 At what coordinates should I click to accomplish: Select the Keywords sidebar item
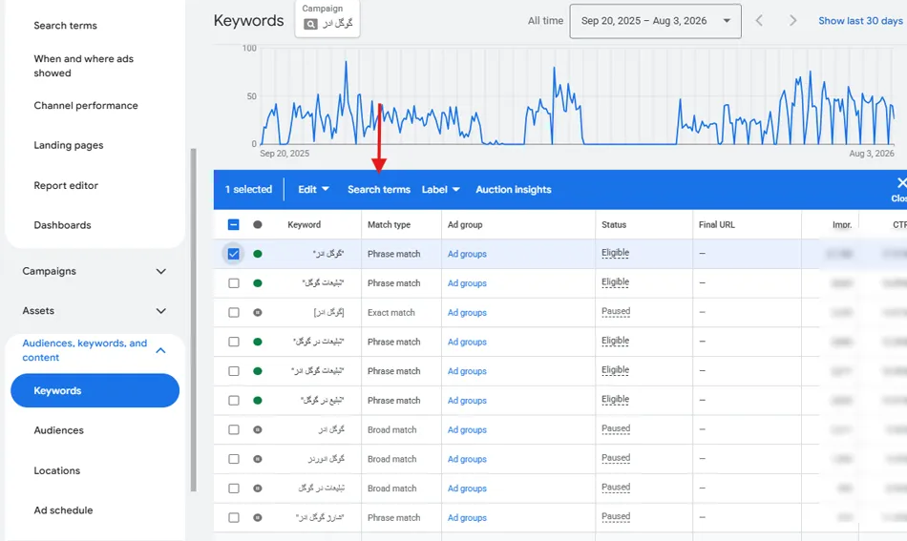95,391
